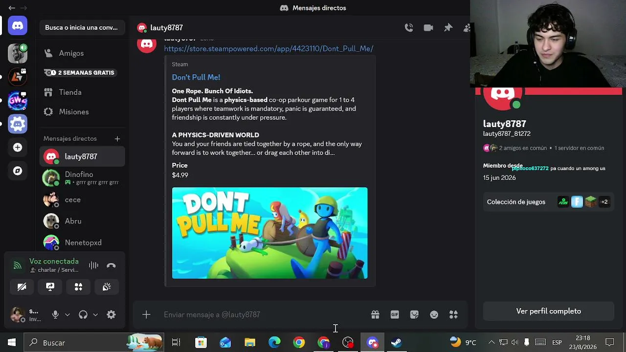Expand microphone input options arrow
Image resolution: width=626 pixels, height=352 pixels.
click(x=67, y=315)
